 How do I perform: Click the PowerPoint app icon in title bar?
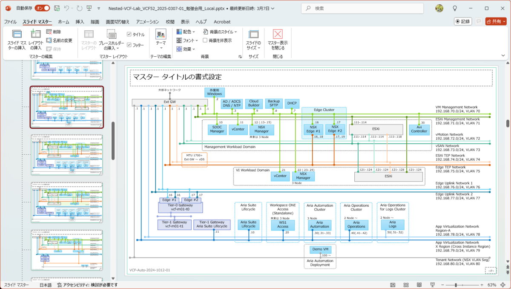7,8
